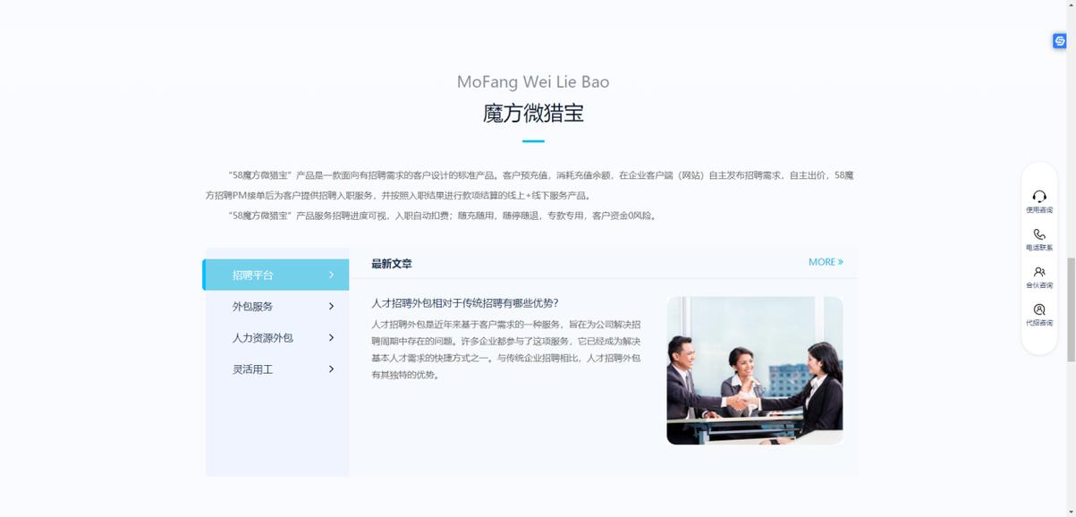Viewport: 1076px width, 517px height.
Task: Click the 代报咨询 person icon
Action: point(1038,309)
